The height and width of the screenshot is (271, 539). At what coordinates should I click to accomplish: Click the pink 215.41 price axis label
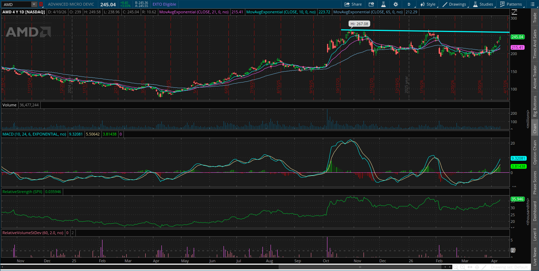[518, 47]
